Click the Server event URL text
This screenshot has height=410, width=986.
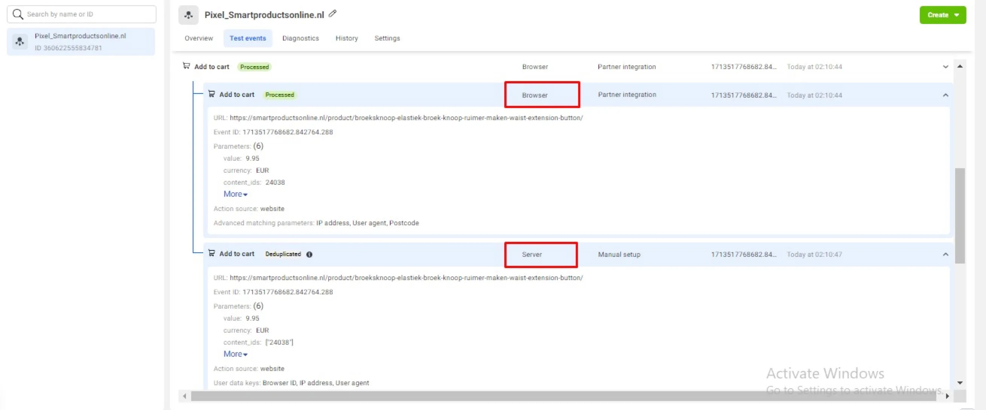(406, 277)
